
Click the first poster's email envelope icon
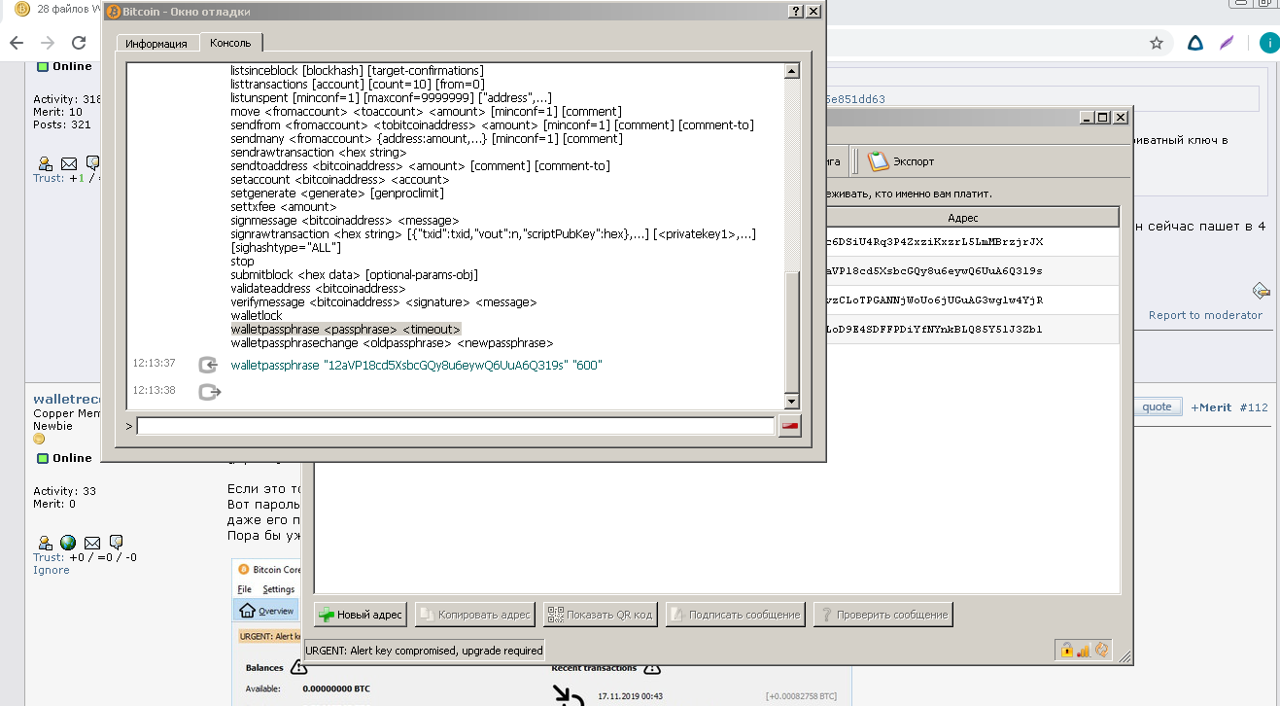click(x=69, y=163)
